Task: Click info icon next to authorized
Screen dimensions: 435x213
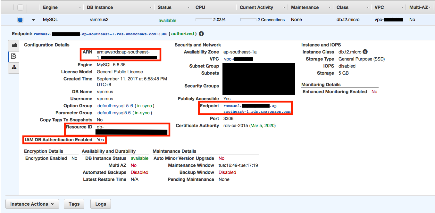Action: 201,34
